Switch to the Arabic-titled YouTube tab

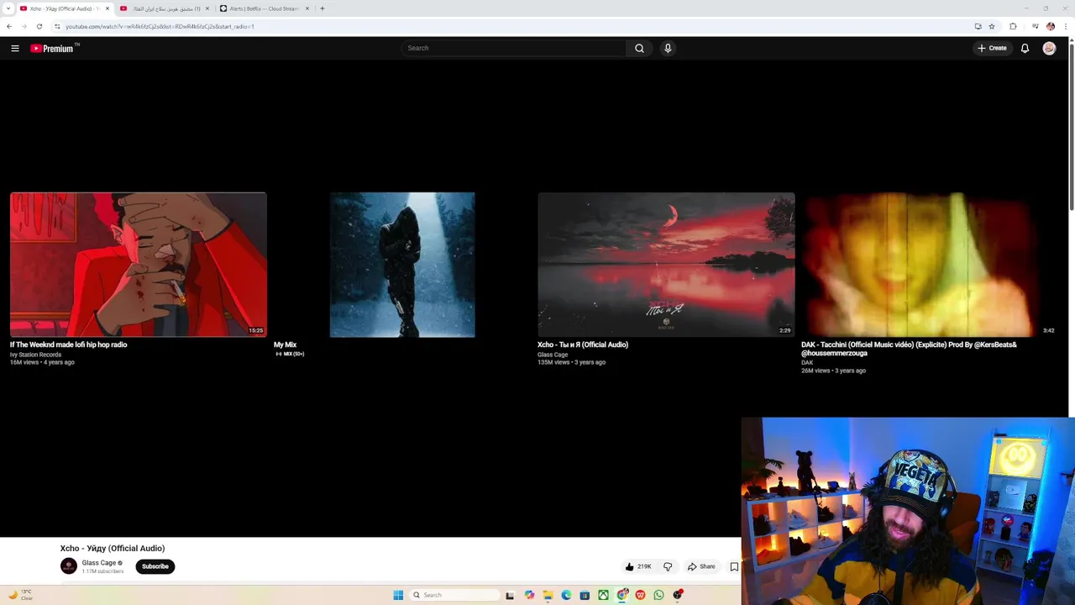[165, 8]
